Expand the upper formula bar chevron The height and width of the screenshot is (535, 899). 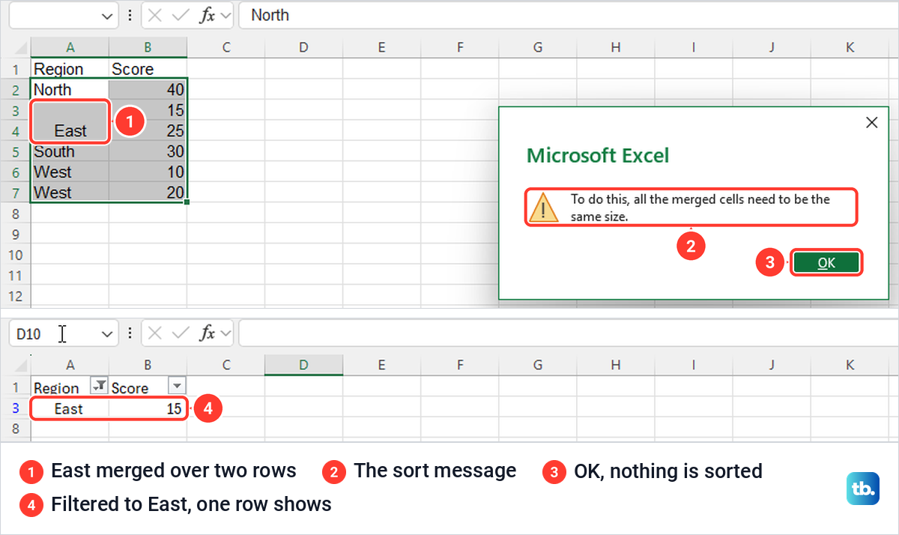225,15
